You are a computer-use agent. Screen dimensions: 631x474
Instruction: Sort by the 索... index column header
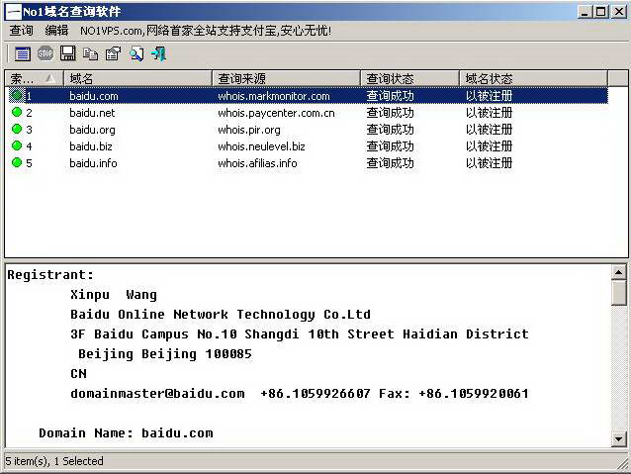34,78
